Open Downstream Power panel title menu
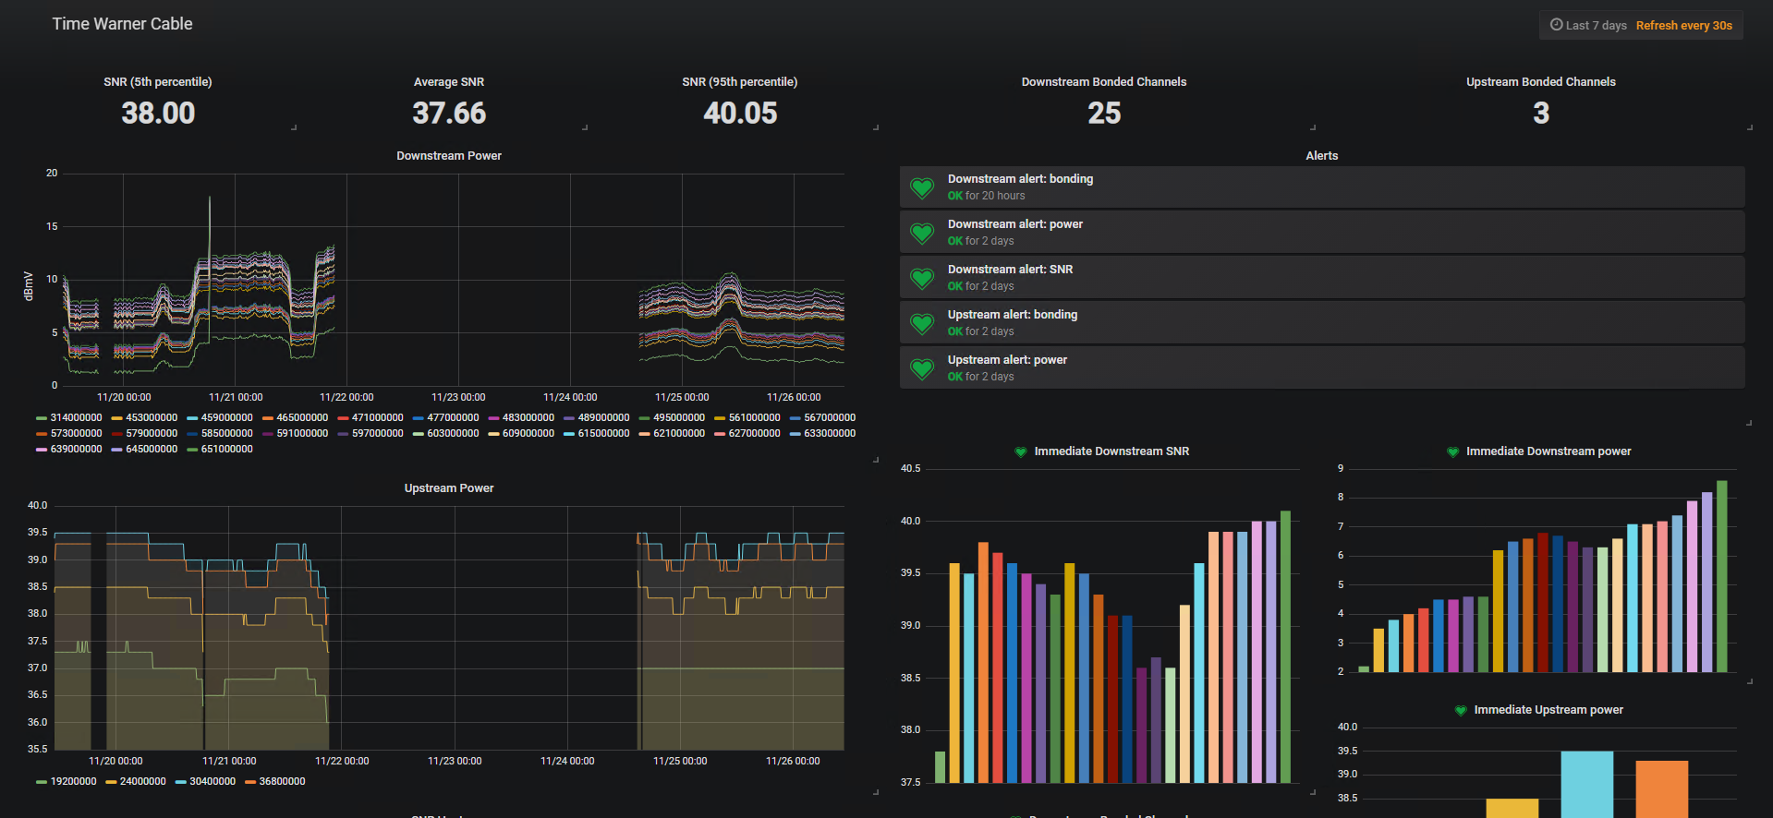 pos(449,156)
